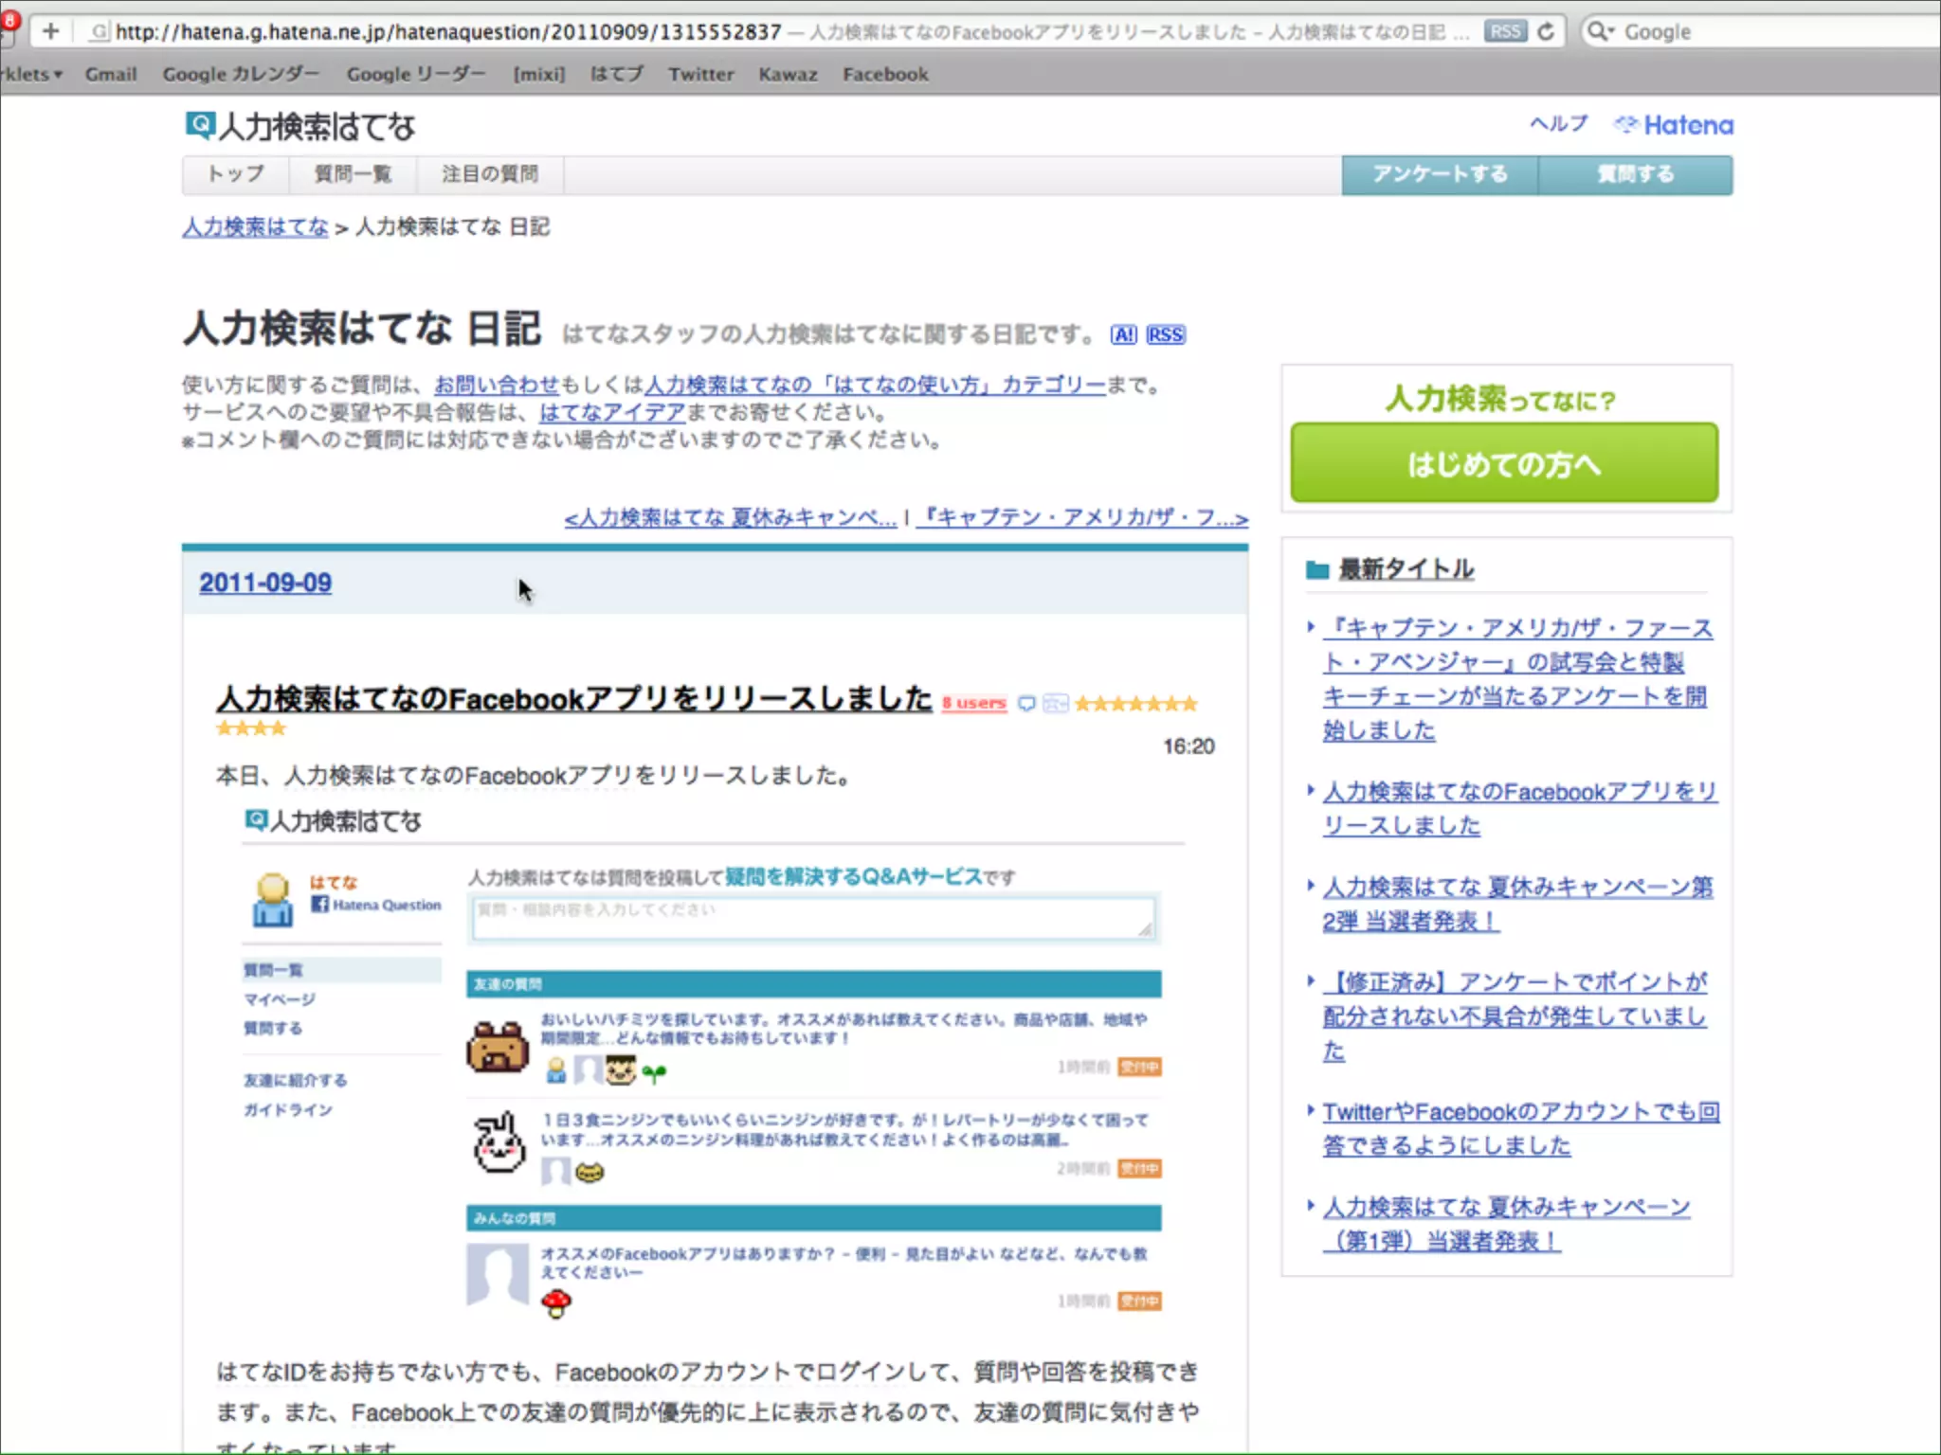1941x1455 pixels.
Task: Select the 質問一覧 navigation tab
Action: click(x=353, y=174)
